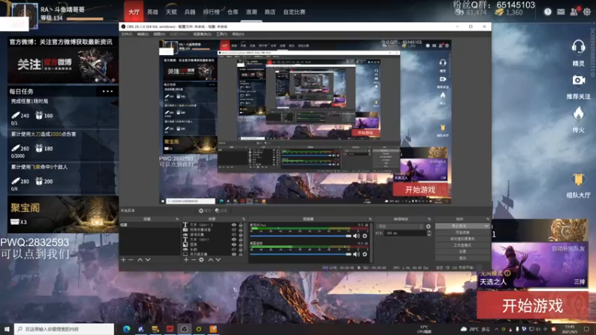Switch to the 商店 tab in the game
The width and height of the screenshot is (596, 335).
point(270,12)
